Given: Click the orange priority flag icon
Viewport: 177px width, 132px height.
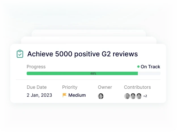Looking at the screenshot, I should pyautogui.click(x=64, y=95).
